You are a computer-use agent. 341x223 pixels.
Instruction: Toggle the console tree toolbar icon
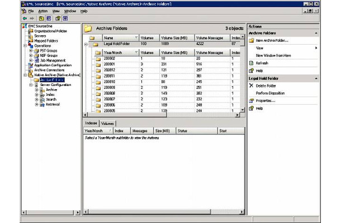[x=49, y=18]
